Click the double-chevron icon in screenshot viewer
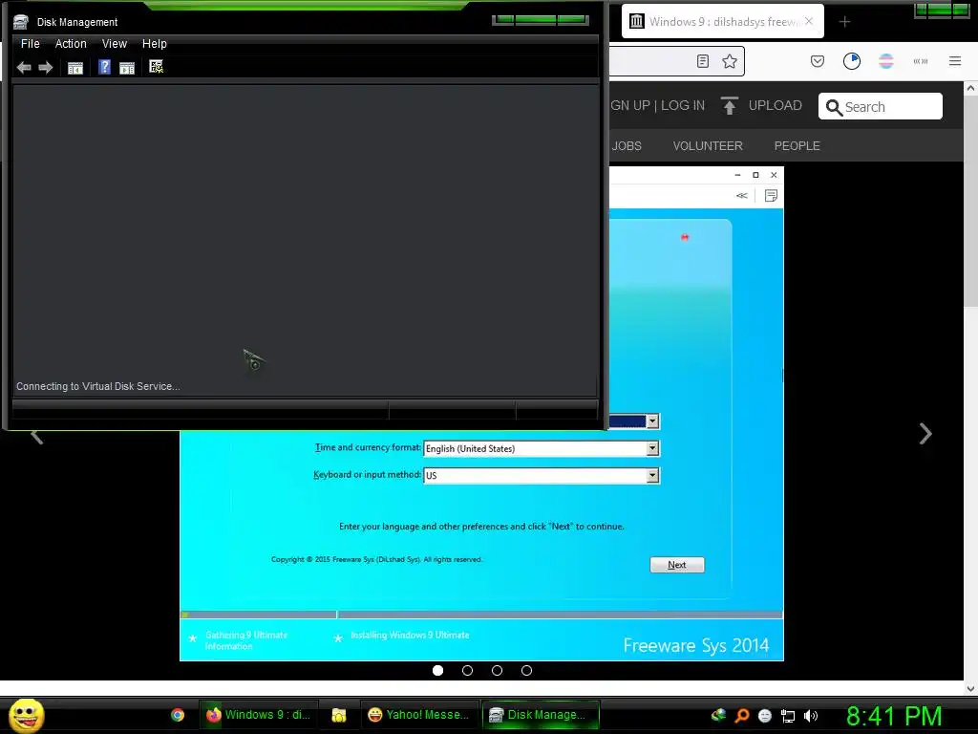 click(741, 196)
